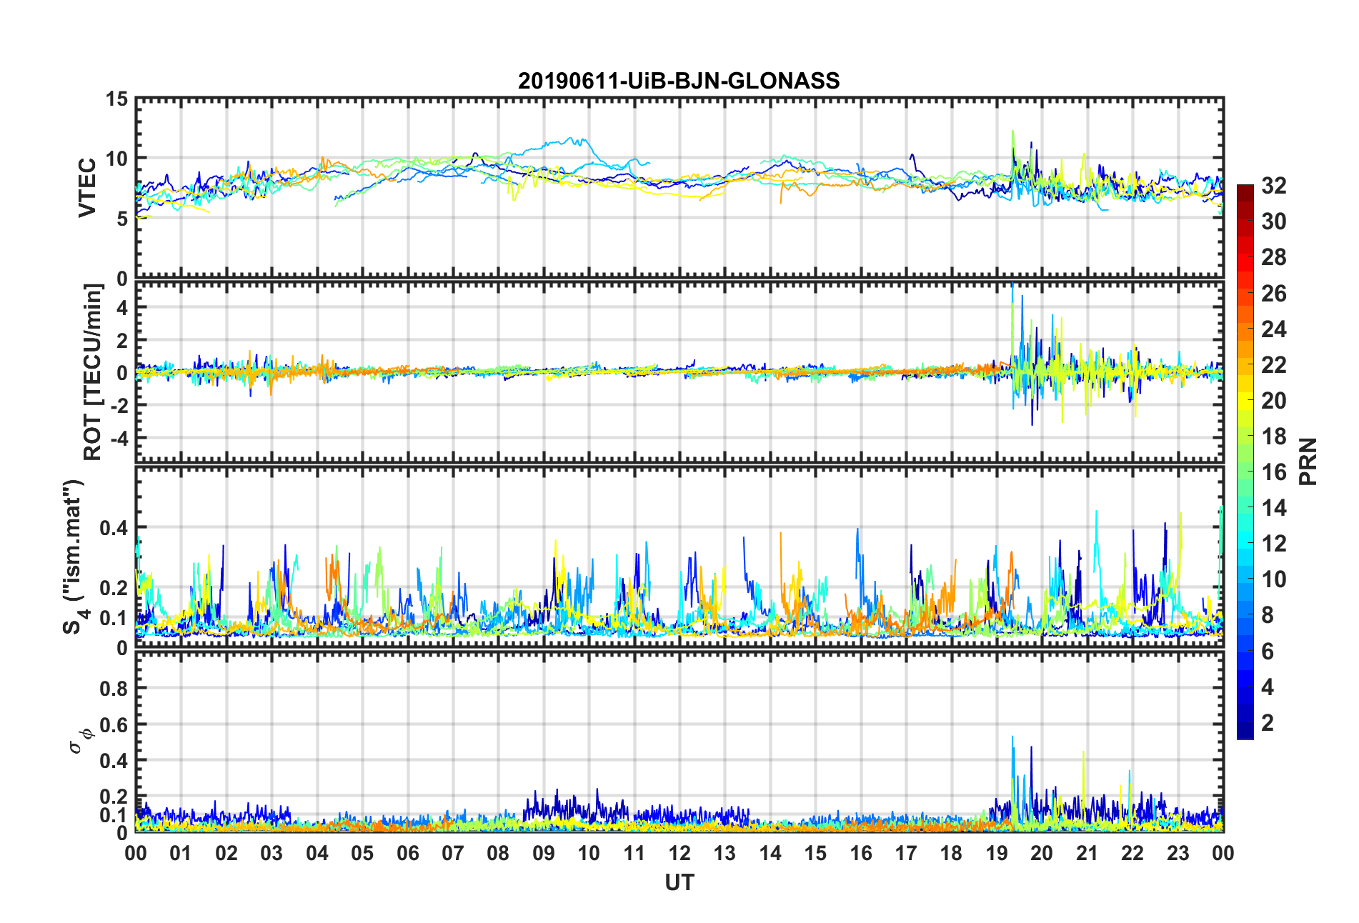The image size is (1359, 923).
Task: Click x-axis tick label 19
Action: click(x=997, y=853)
